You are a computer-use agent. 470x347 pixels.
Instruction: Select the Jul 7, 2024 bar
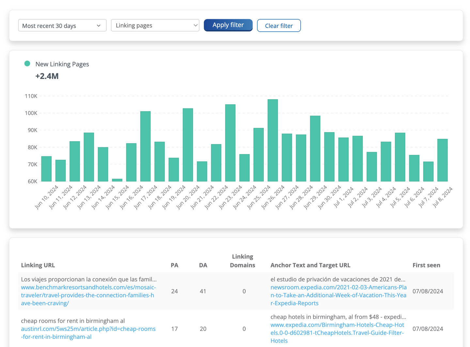pos(429,172)
